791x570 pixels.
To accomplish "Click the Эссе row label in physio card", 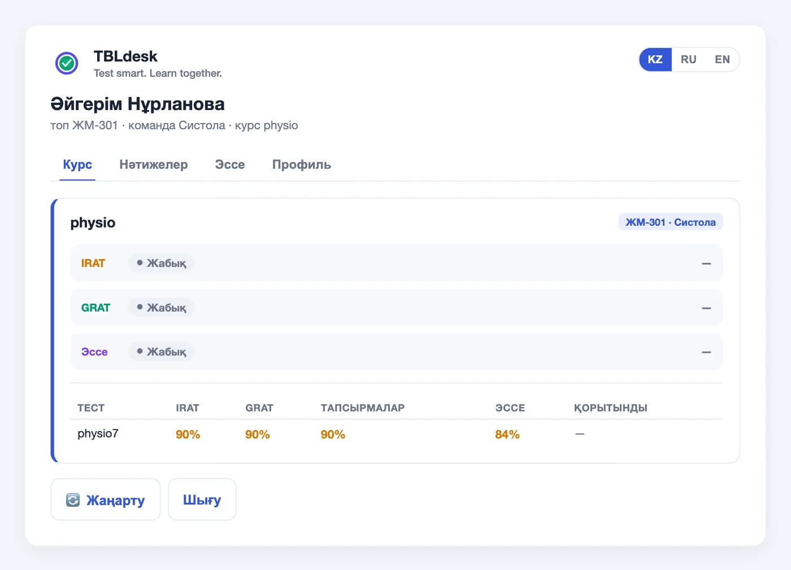I will coord(94,352).
